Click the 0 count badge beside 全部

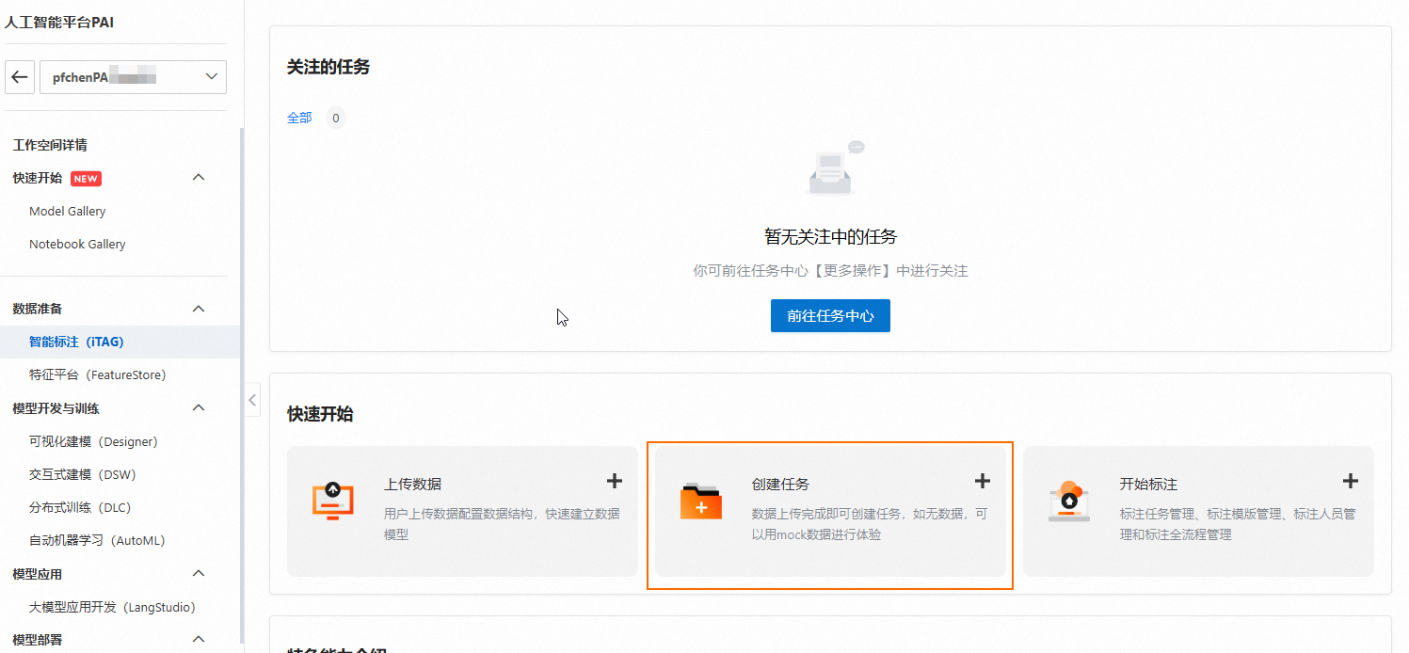336,119
